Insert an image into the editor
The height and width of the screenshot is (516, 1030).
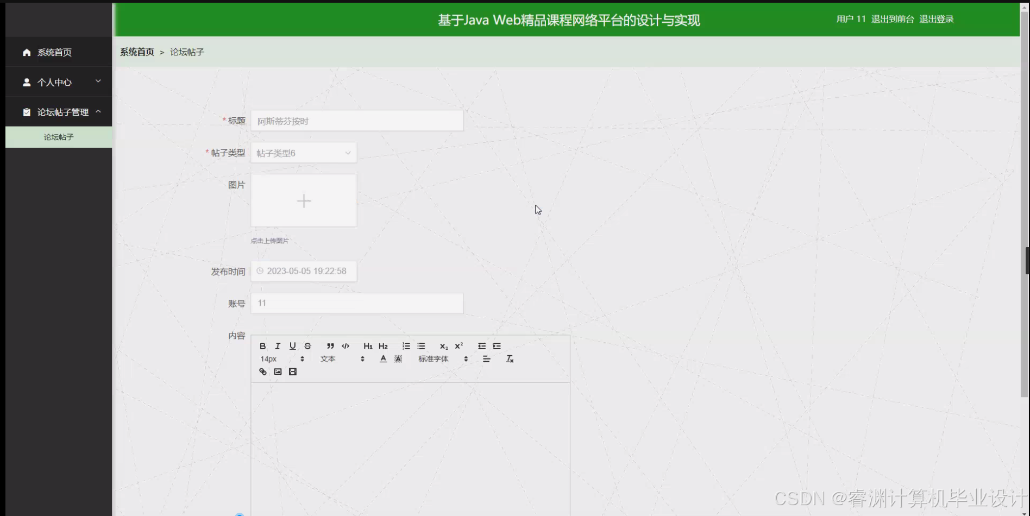click(x=278, y=372)
